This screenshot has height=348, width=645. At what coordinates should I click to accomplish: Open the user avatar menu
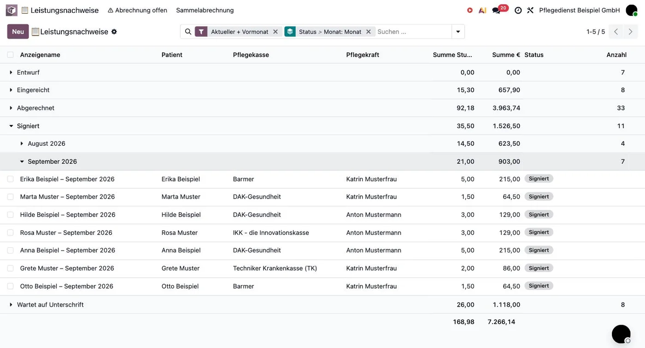[632, 10]
